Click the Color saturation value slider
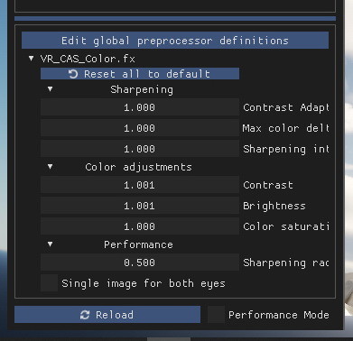This screenshot has width=353, height=341. pyautogui.click(x=140, y=226)
